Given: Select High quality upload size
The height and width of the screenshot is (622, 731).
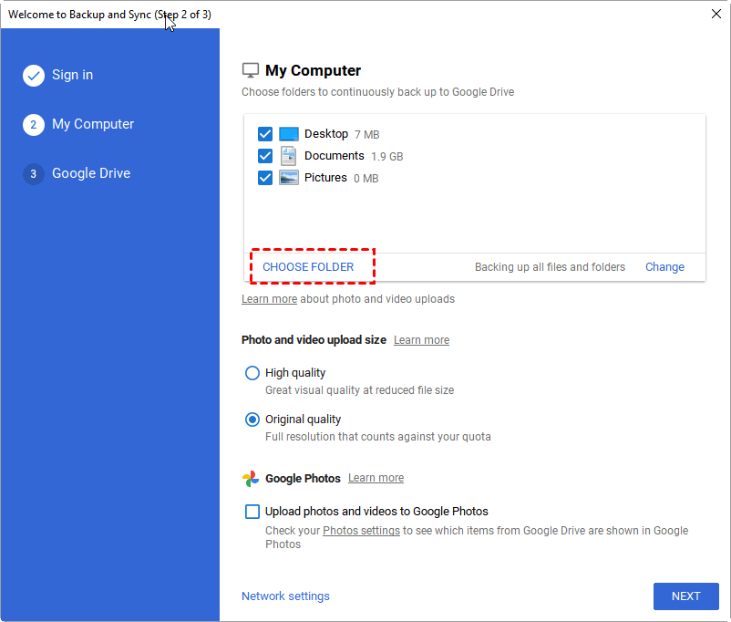Looking at the screenshot, I should pyautogui.click(x=252, y=373).
